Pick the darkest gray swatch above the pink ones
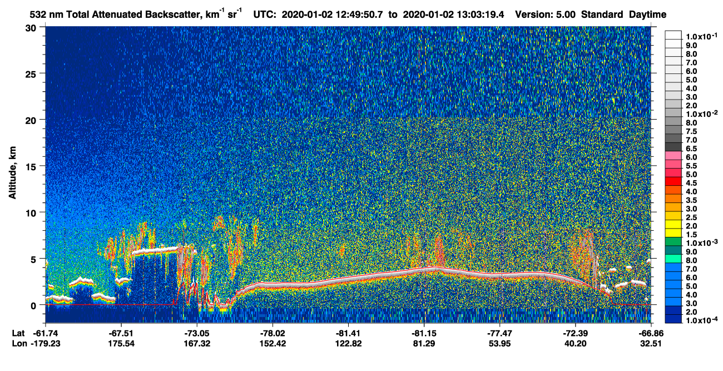723x371 pixels. (x=674, y=147)
